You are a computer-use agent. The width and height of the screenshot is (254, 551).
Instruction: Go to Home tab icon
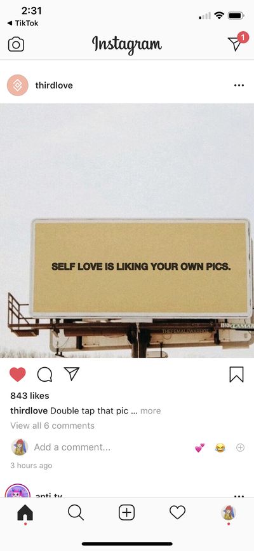[x=25, y=513]
